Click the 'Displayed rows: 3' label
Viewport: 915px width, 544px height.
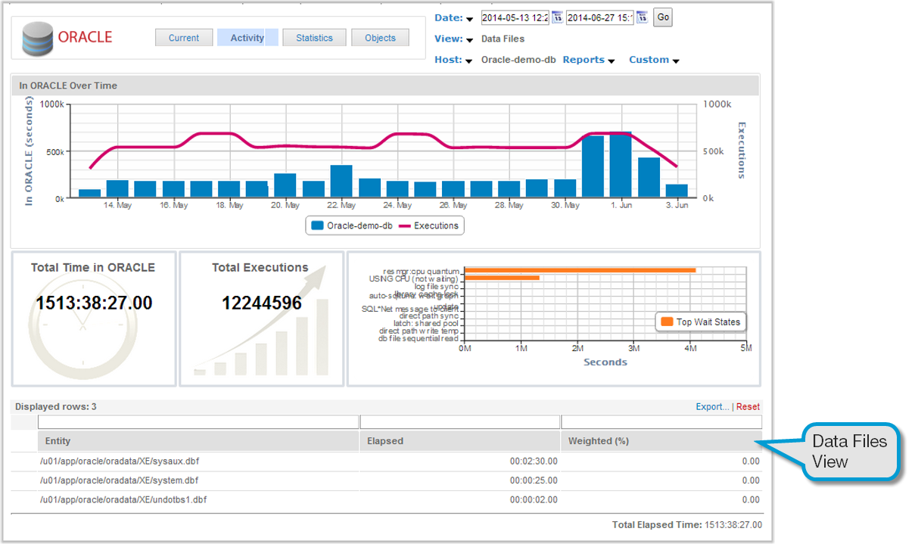tap(56, 407)
